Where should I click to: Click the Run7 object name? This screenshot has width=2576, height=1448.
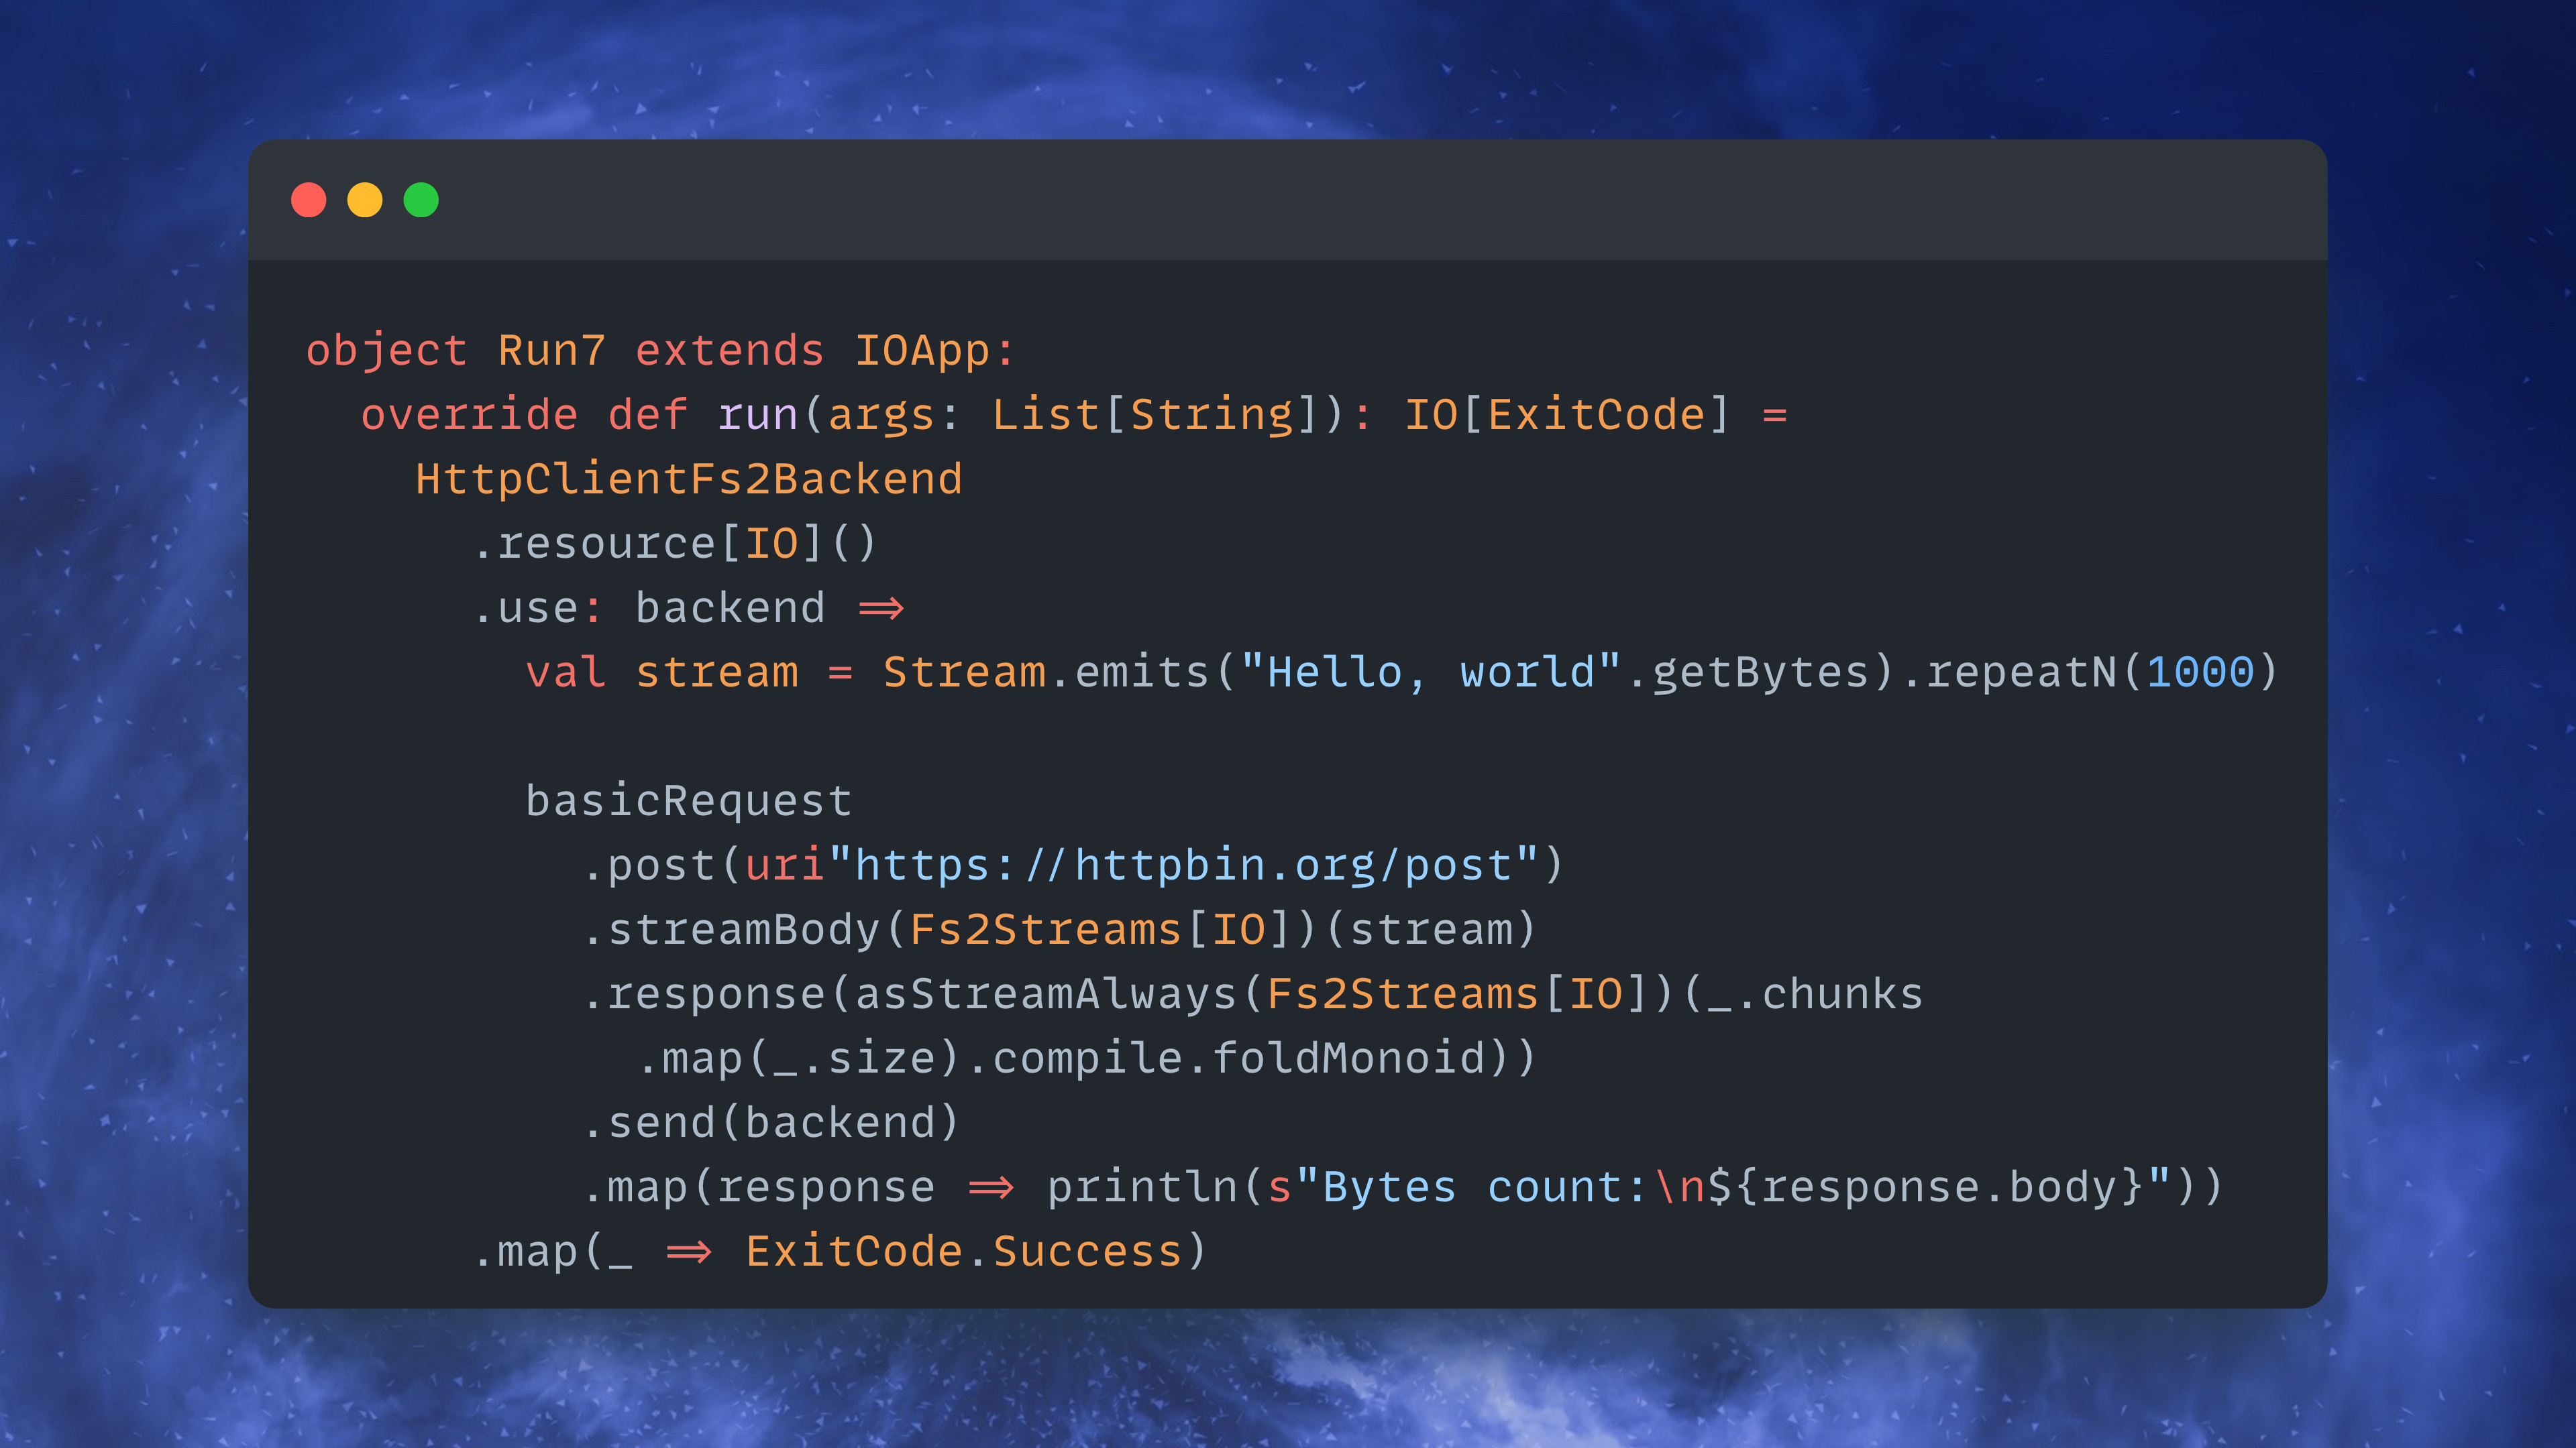click(552, 351)
